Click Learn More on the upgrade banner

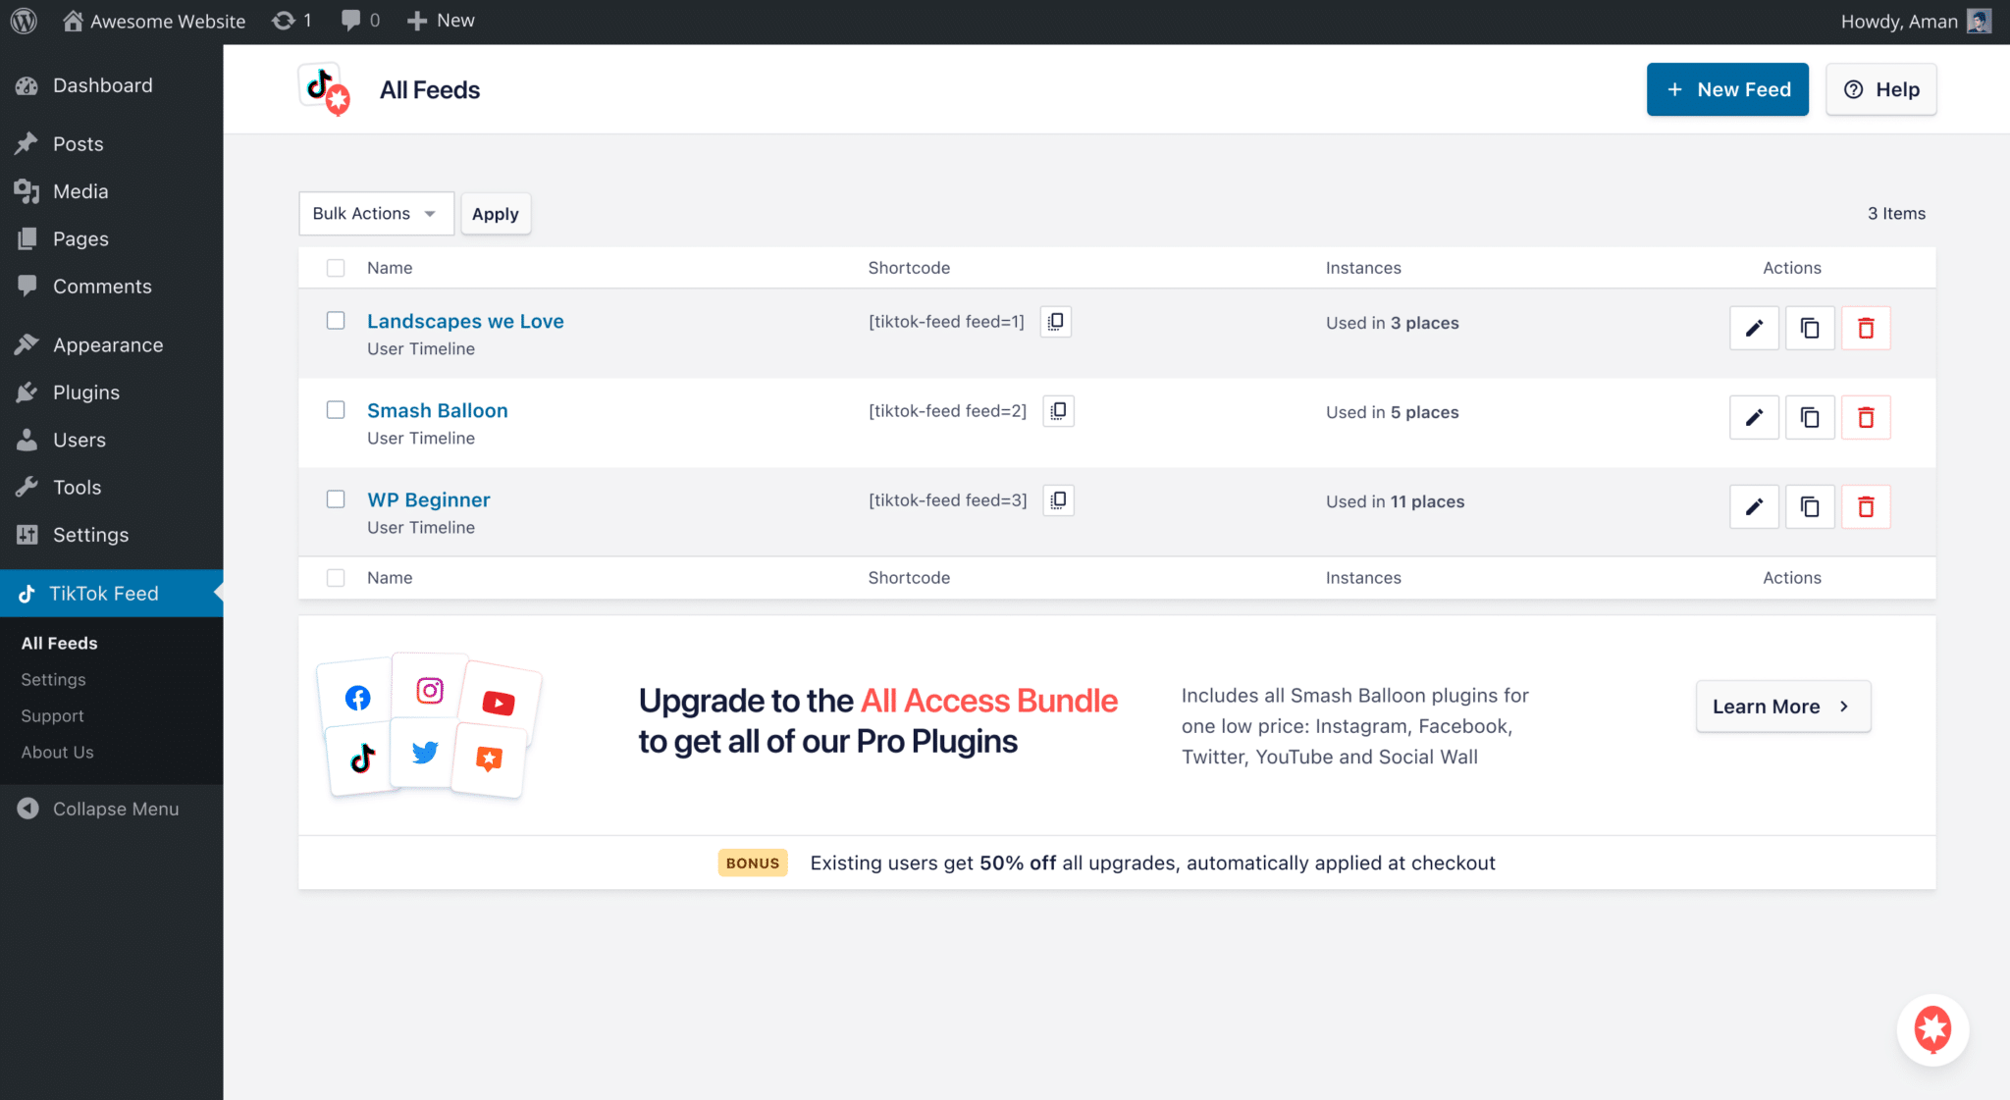tap(1782, 707)
